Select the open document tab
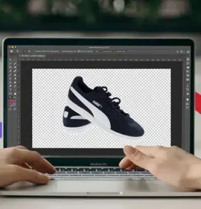Viewport: 201px width, 209px height. click(33, 56)
